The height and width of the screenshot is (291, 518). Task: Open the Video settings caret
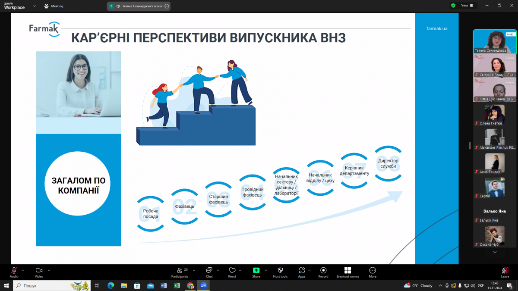coord(49,269)
